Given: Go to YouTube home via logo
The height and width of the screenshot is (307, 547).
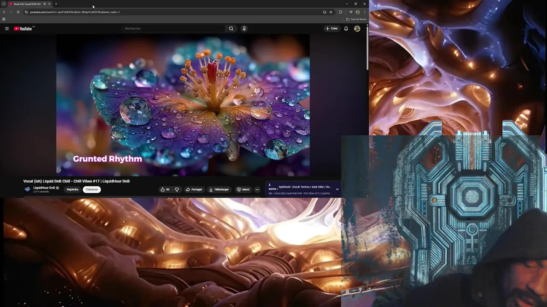Looking at the screenshot, I should [23, 29].
